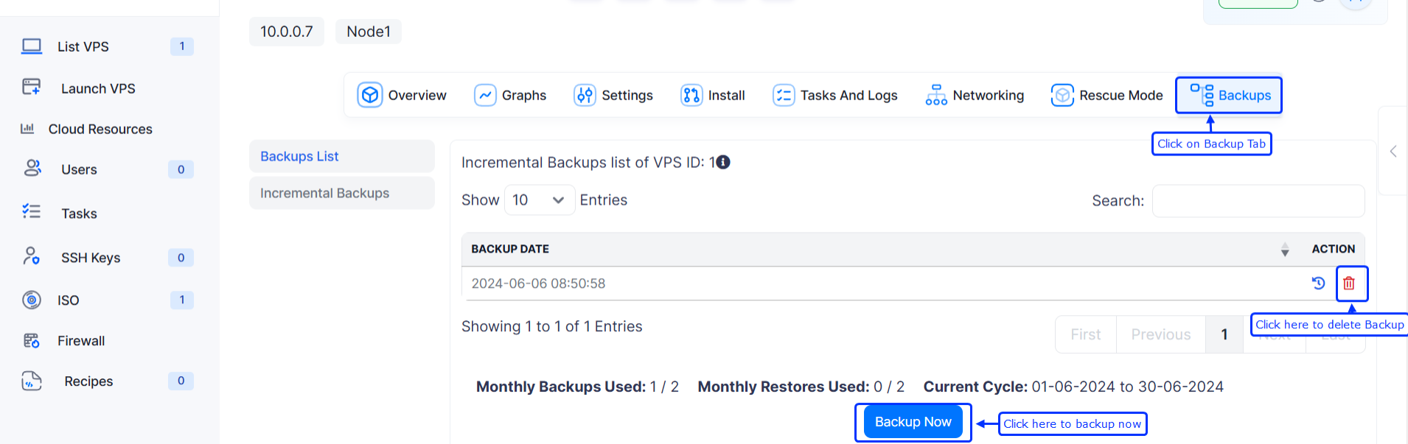This screenshot has height=444, width=1408.
Task: Click the info icon beside VPS ID
Action: point(723,162)
